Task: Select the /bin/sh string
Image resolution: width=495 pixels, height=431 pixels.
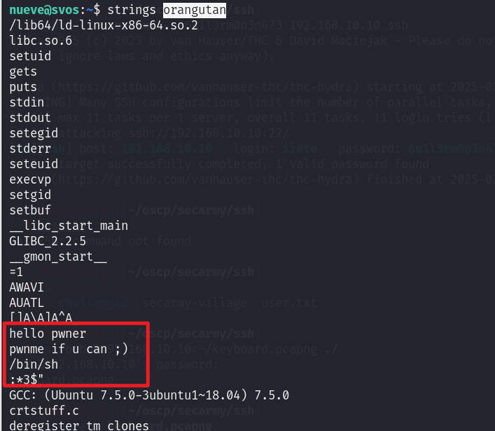Action: coord(34,364)
